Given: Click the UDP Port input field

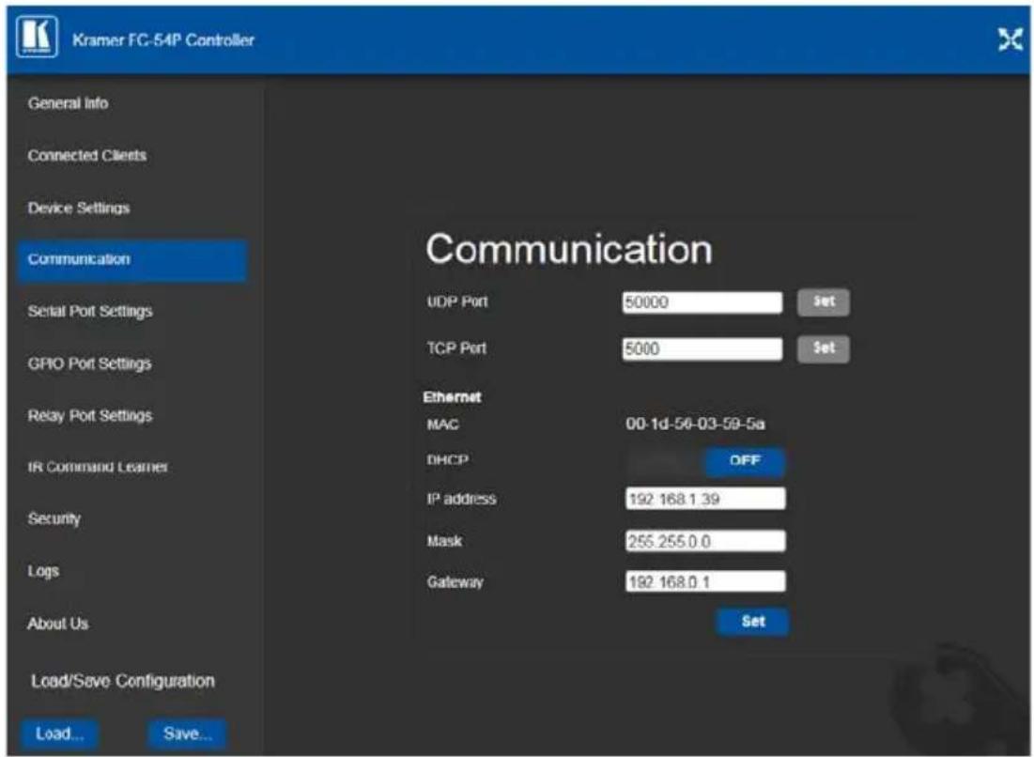Looking at the screenshot, I should (x=702, y=302).
